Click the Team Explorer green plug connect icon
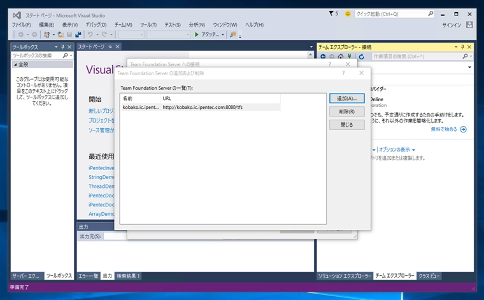 click(350, 57)
